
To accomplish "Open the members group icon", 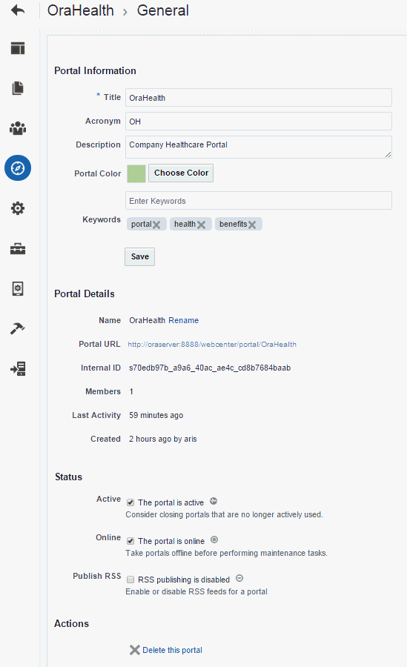I will pyautogui.click(x=18, y=128).
